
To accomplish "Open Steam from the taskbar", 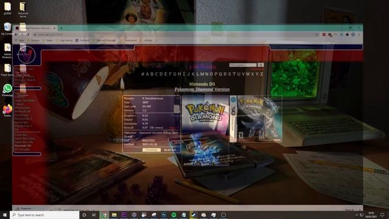I will click(193, 215).
